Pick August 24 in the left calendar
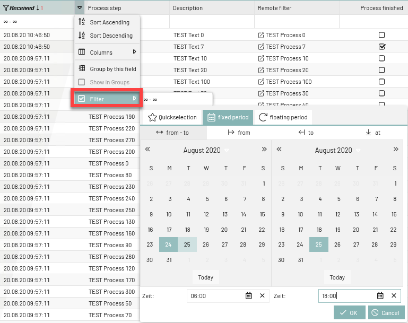Image resolution: width=408 pixels, height=323 pixels. click(168, 245)
